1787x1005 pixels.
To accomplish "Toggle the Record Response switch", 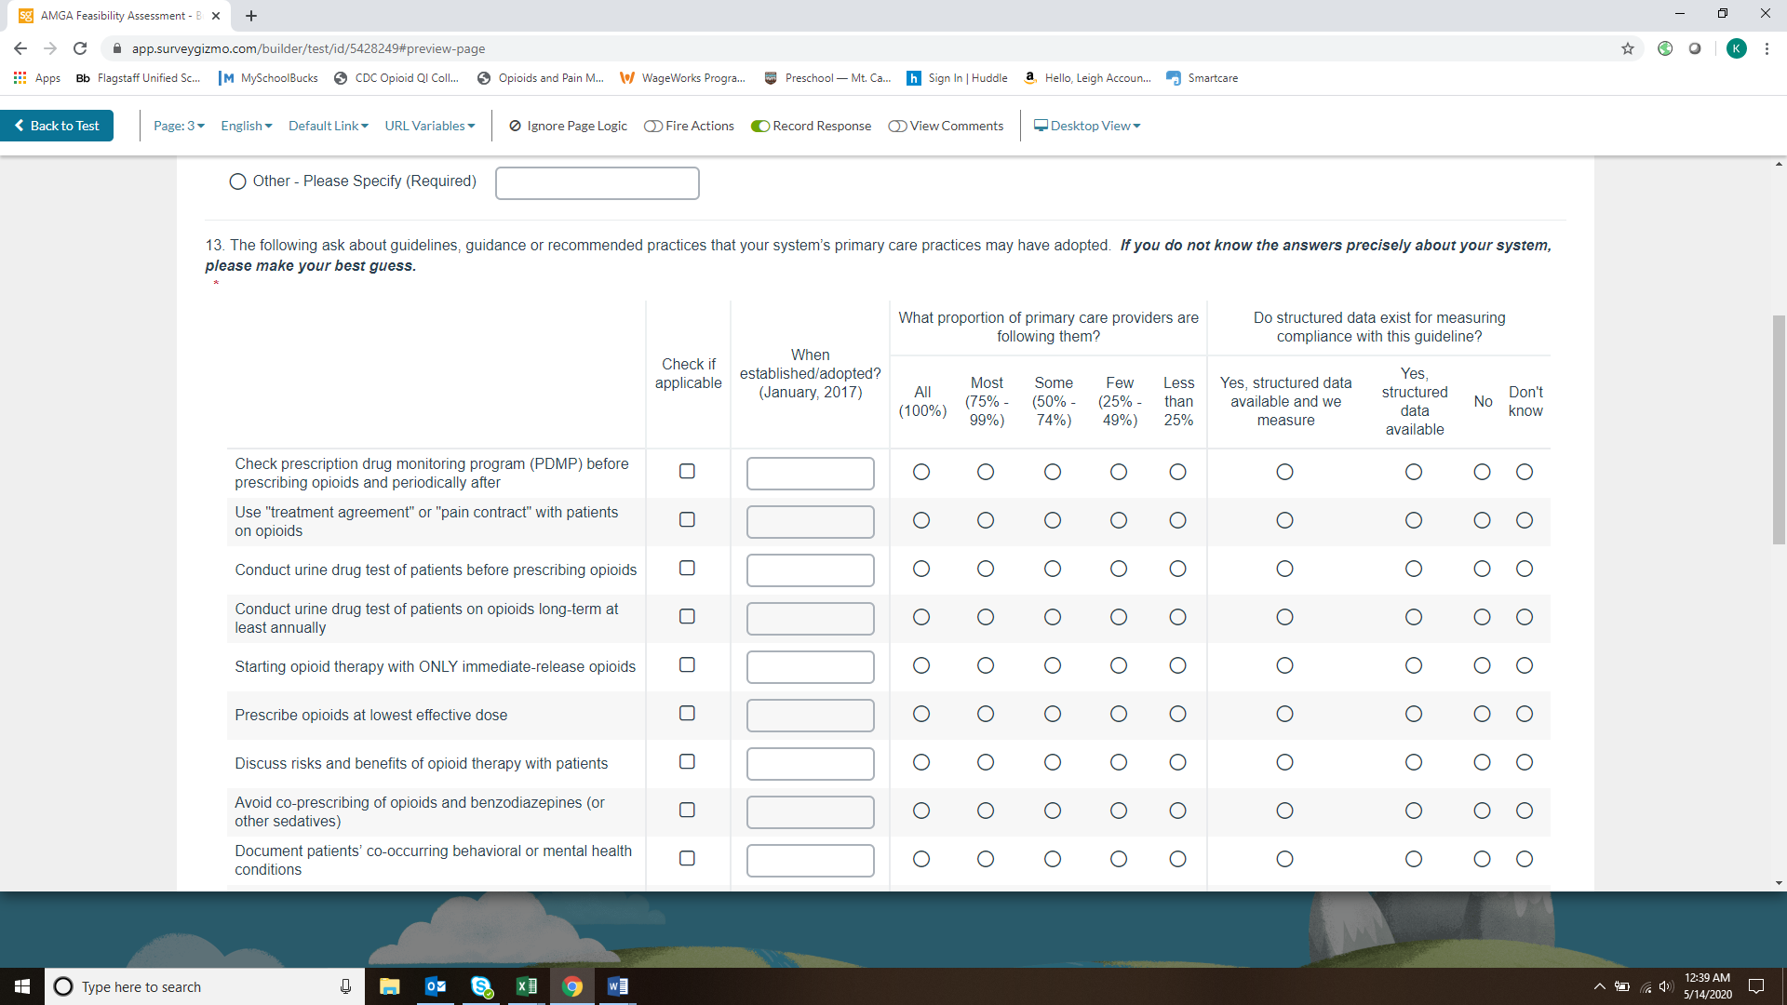I will click(x=760, y=126).
